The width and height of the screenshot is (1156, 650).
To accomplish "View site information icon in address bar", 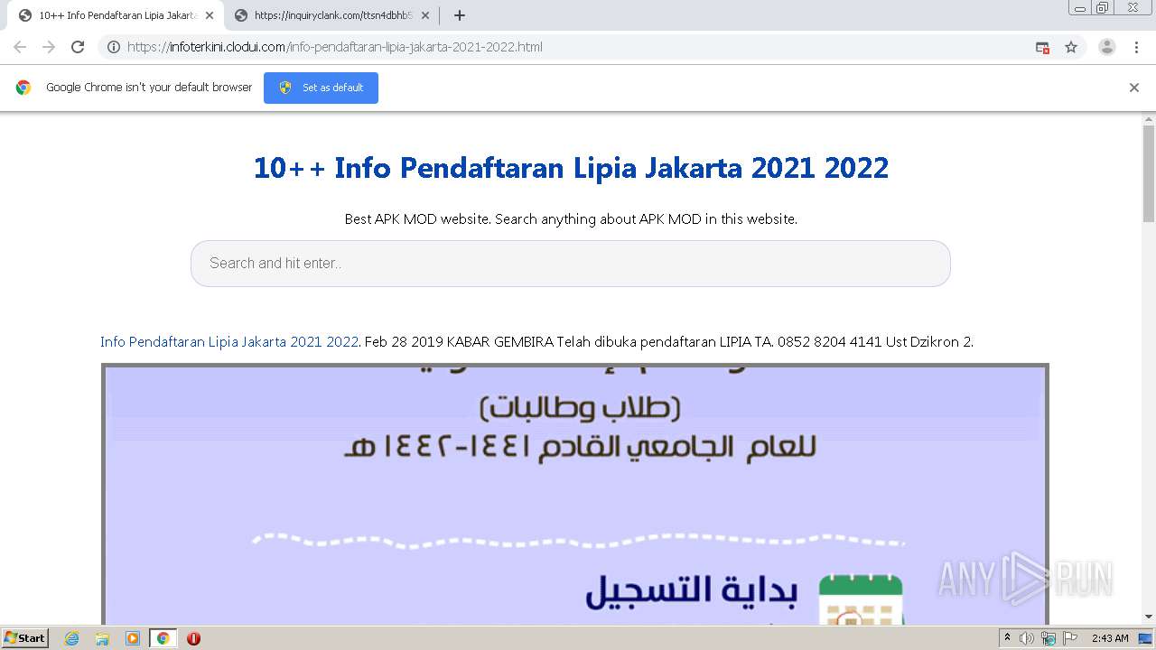I will (x=114, y=47).
